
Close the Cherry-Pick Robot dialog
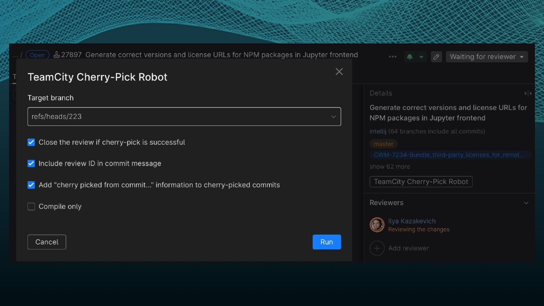click(x=339, y=71)
